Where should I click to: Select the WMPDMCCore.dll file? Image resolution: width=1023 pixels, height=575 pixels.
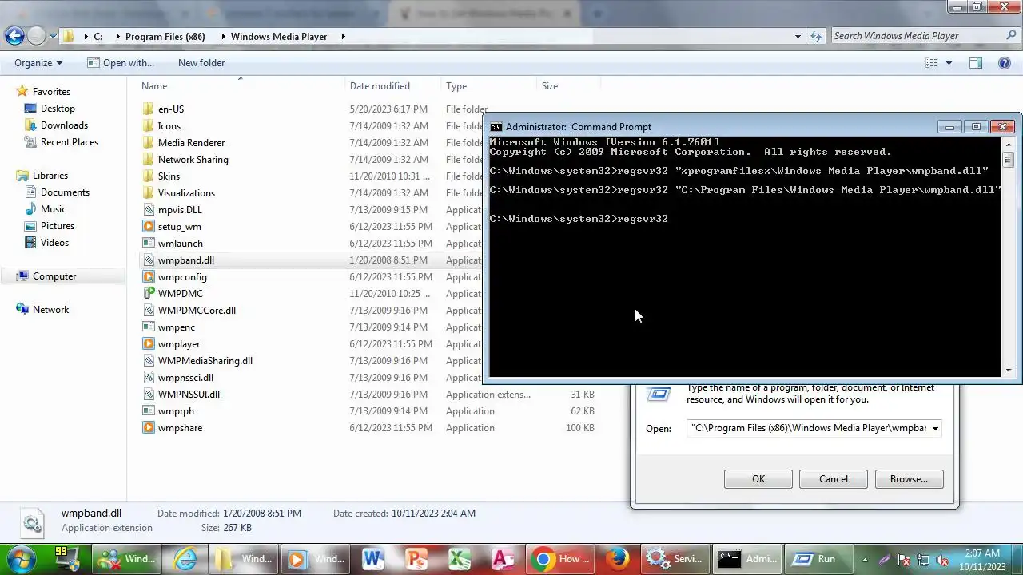[x=197, y=311]
